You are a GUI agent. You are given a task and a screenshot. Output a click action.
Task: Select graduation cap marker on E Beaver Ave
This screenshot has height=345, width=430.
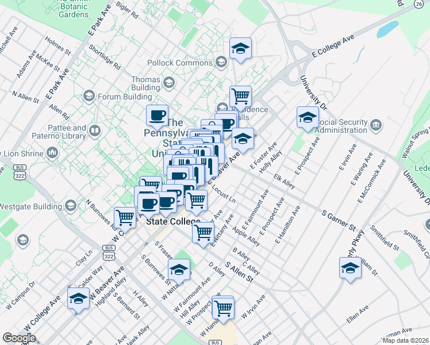click(243, 141)
